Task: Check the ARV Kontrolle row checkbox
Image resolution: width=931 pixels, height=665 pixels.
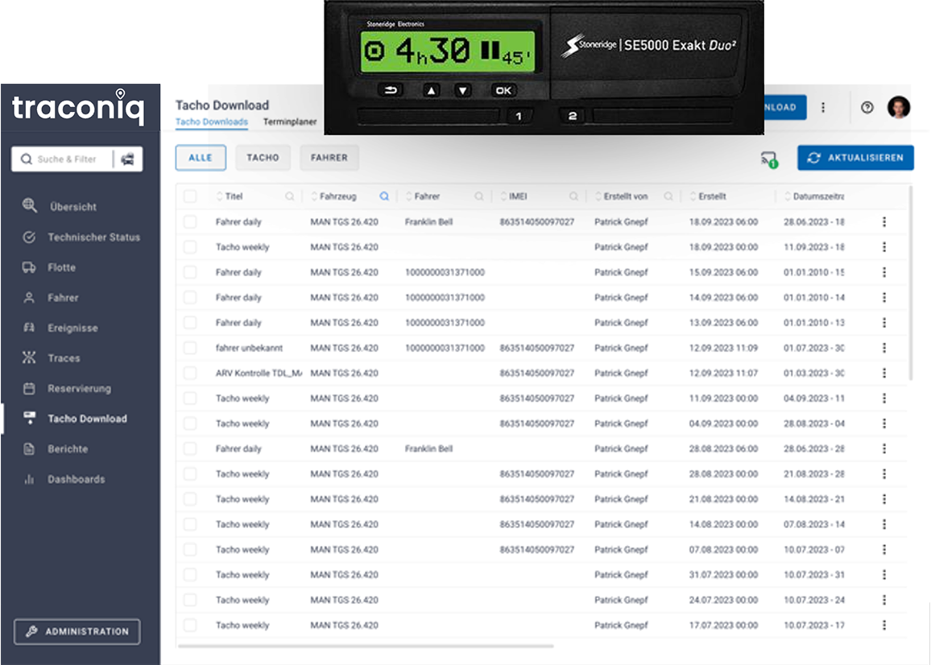Action: [x=190, y=374]
